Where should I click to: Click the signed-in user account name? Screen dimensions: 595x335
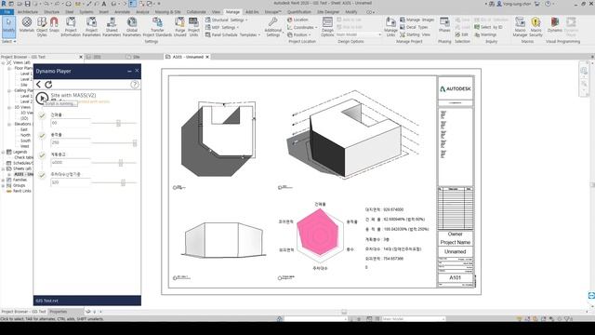517,4
